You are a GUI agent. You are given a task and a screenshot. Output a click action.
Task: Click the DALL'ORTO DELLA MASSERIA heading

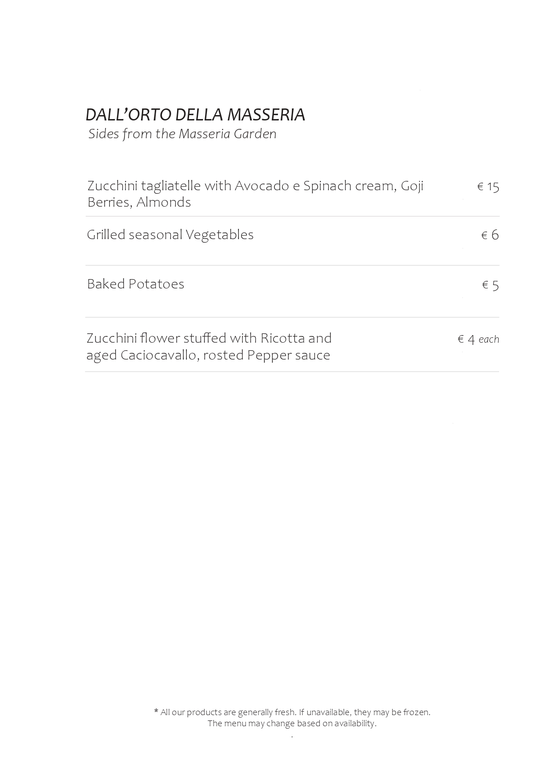point(195,115)
